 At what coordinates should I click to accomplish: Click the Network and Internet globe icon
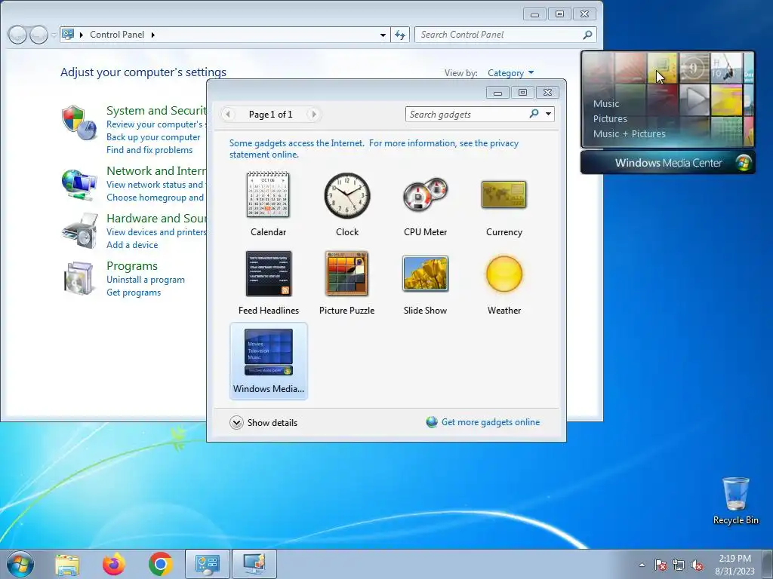(79, 184)
